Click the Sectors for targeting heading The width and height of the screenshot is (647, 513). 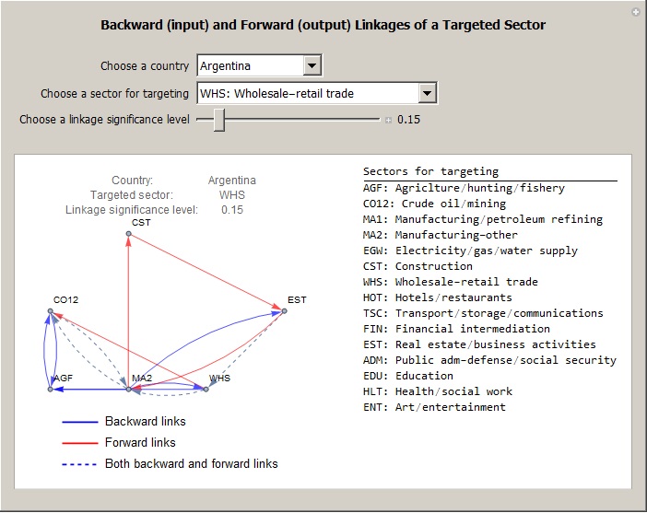coord(430,171)
